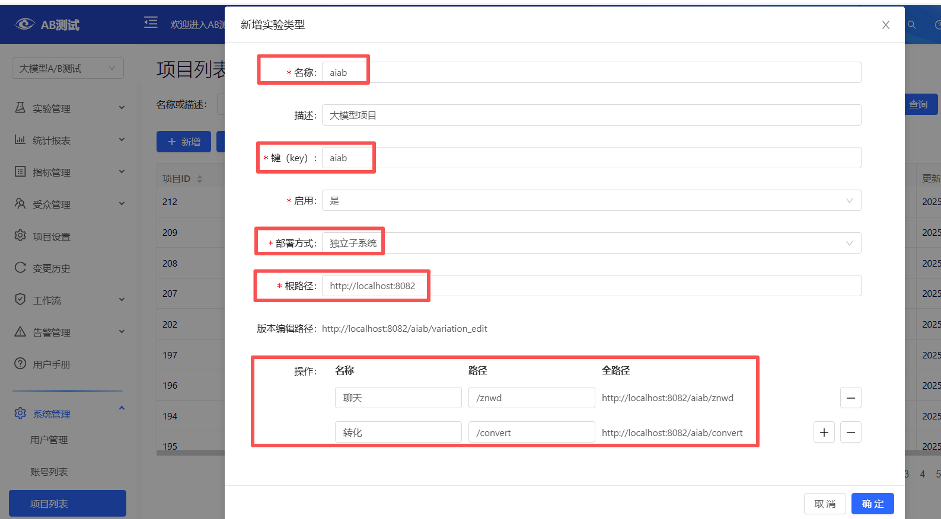Open the 部署方式 dropdown
Viewport: 941px width, 519px height.
[x=591, y=244]
